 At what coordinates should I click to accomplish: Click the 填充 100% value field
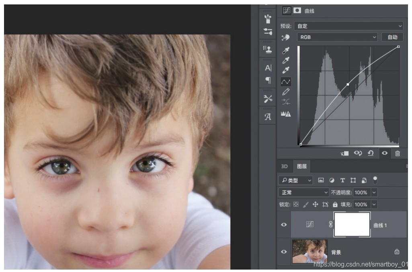(x=362, y=204)
